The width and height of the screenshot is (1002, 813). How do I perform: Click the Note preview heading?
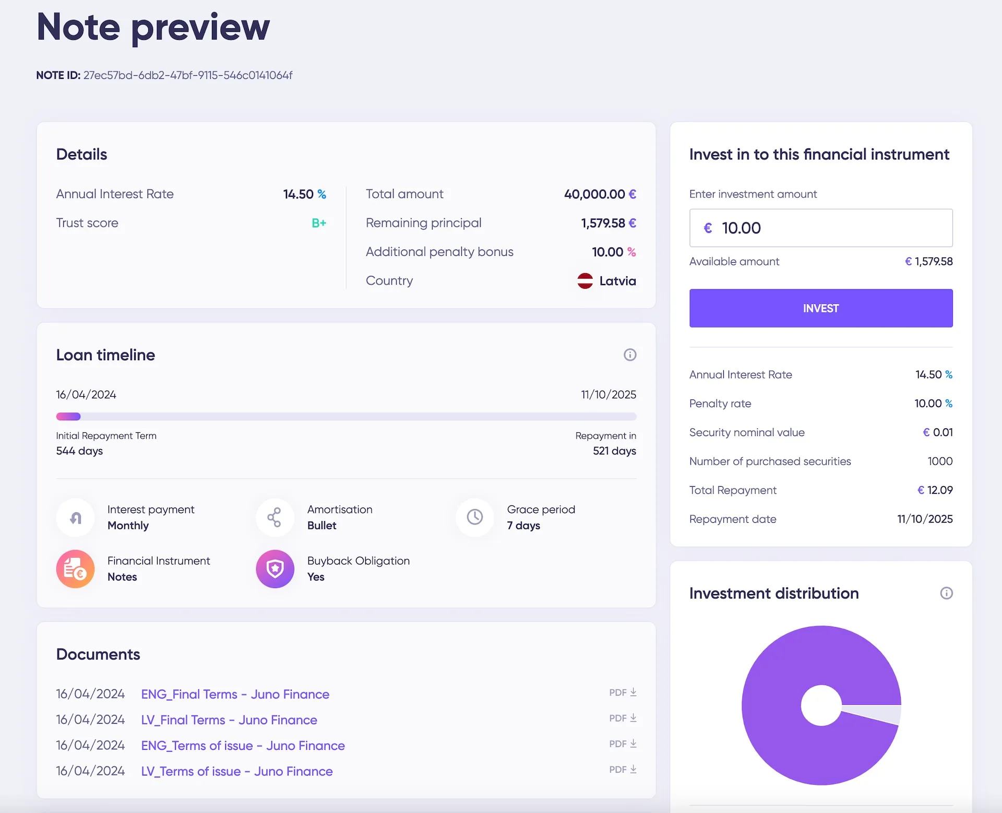point(153,27)
